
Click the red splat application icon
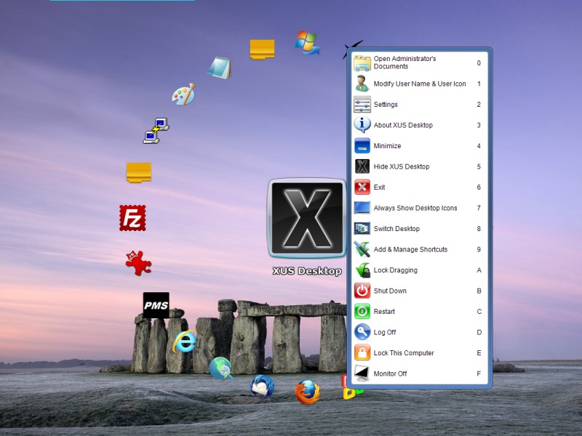click(x=137, y=262)
